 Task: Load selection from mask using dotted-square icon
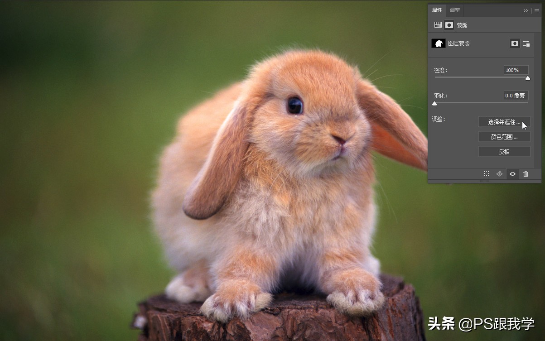(x=486, y=174)
